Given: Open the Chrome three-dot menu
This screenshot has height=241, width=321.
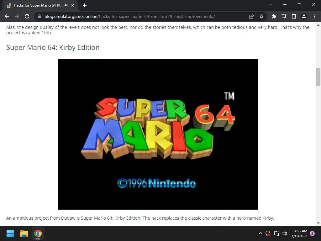Looking at the screenshot, I should [314, 16].
